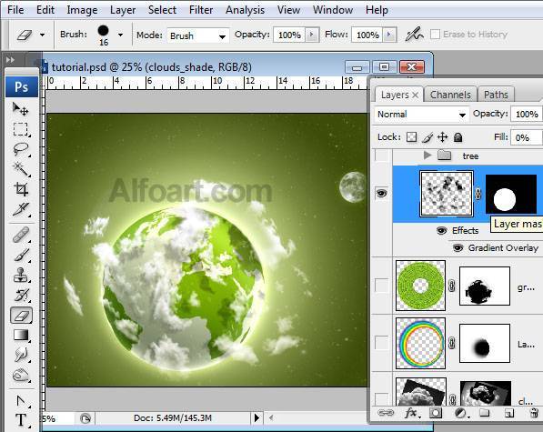Select the Slice tool
543x432 pixels.
coord(20,209)
